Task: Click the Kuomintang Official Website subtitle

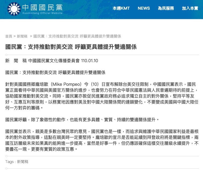Action: coord(42,13)
